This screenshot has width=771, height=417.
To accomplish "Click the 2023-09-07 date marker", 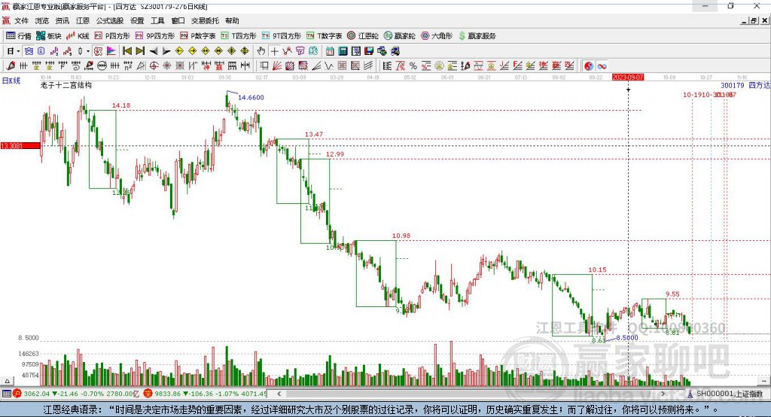I will point(628,78).
